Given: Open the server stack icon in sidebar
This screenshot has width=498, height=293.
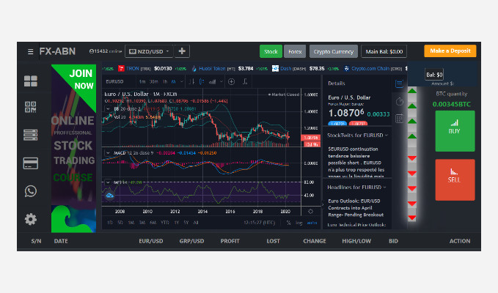Looking at the screenshot, I should (31, 135).
